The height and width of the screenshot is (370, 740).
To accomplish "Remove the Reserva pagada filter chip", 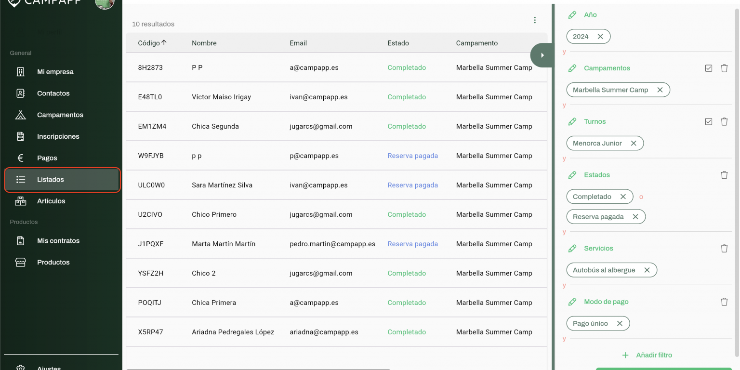I will click(x=635, y=217).
